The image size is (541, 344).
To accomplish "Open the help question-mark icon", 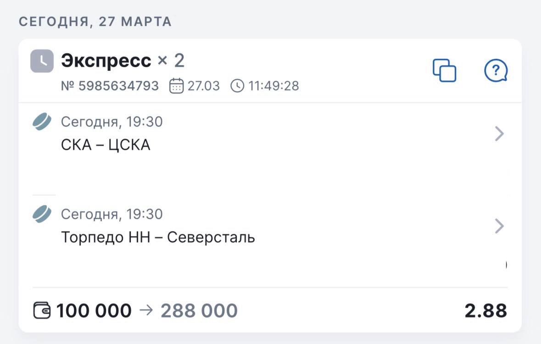I will (x=496, y=71).
